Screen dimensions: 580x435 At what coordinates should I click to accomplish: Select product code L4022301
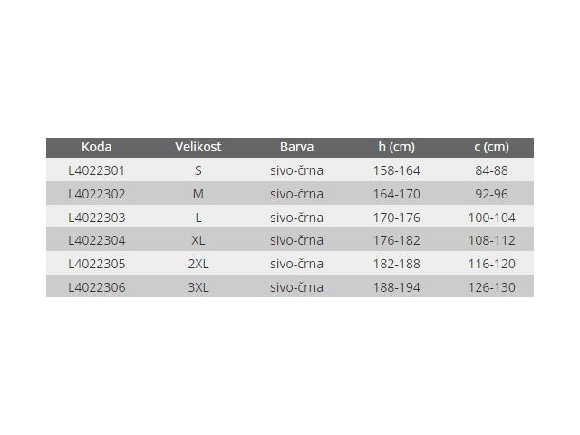tap(97, 169)
